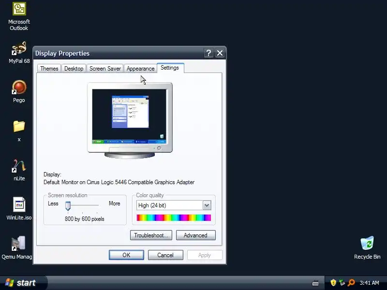Click the monitor preview image
Screen dimensions: 387x290
tap(130, 120)
